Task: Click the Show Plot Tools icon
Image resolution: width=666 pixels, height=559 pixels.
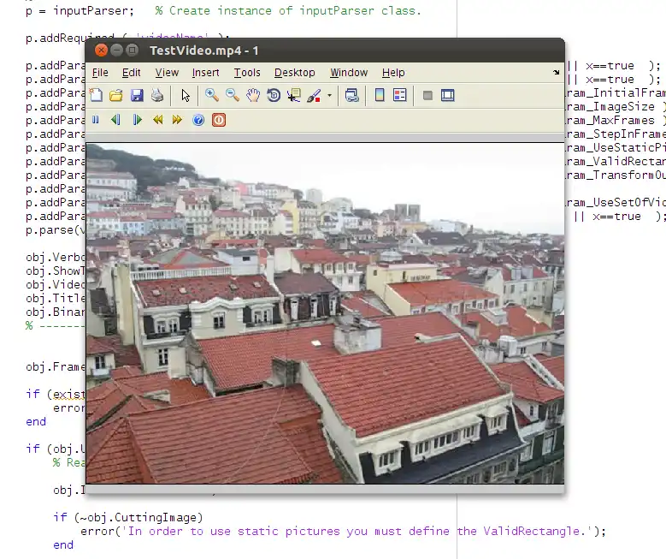Action: [x=448, y=95]
